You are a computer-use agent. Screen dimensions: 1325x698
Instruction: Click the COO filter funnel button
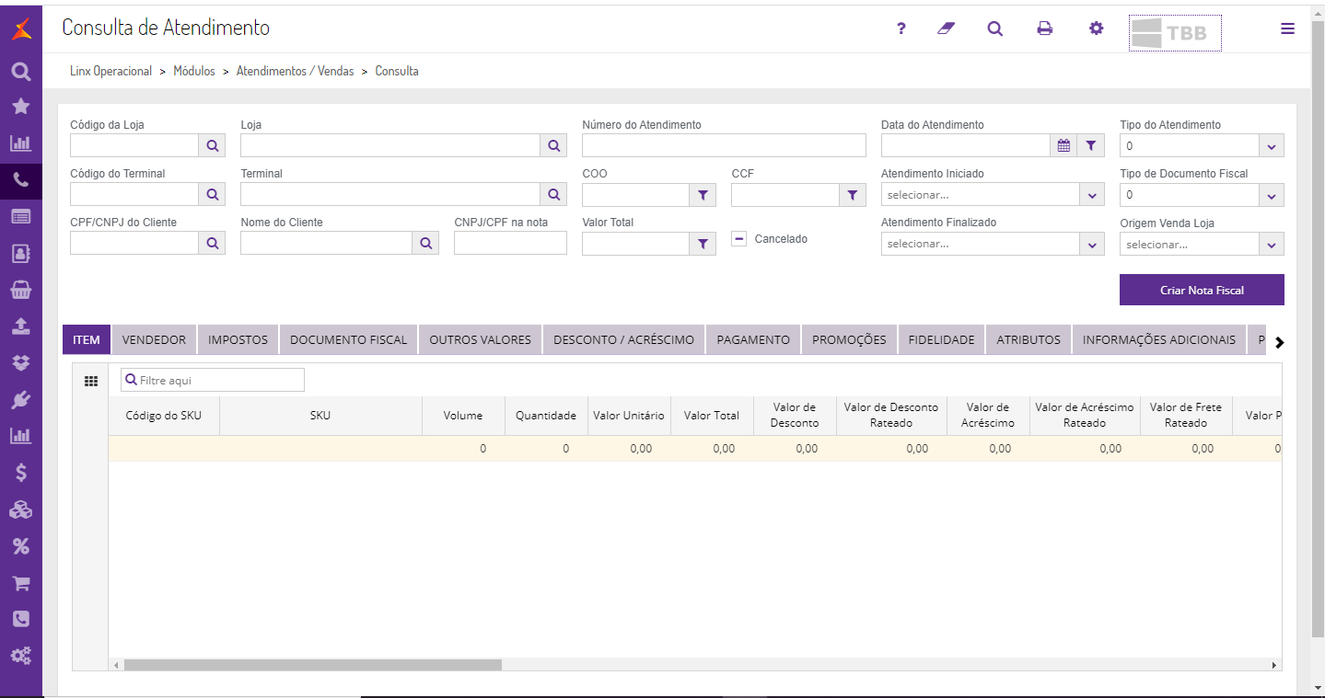point(703,194)
